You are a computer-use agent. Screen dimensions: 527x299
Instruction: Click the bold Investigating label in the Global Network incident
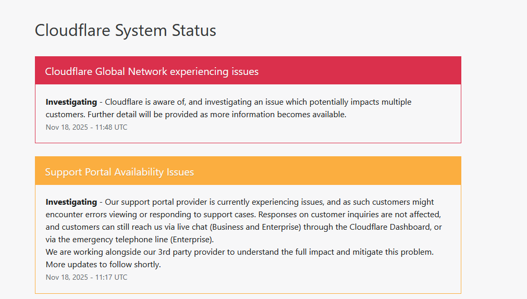pyautogui.click(x=71, y=102)
